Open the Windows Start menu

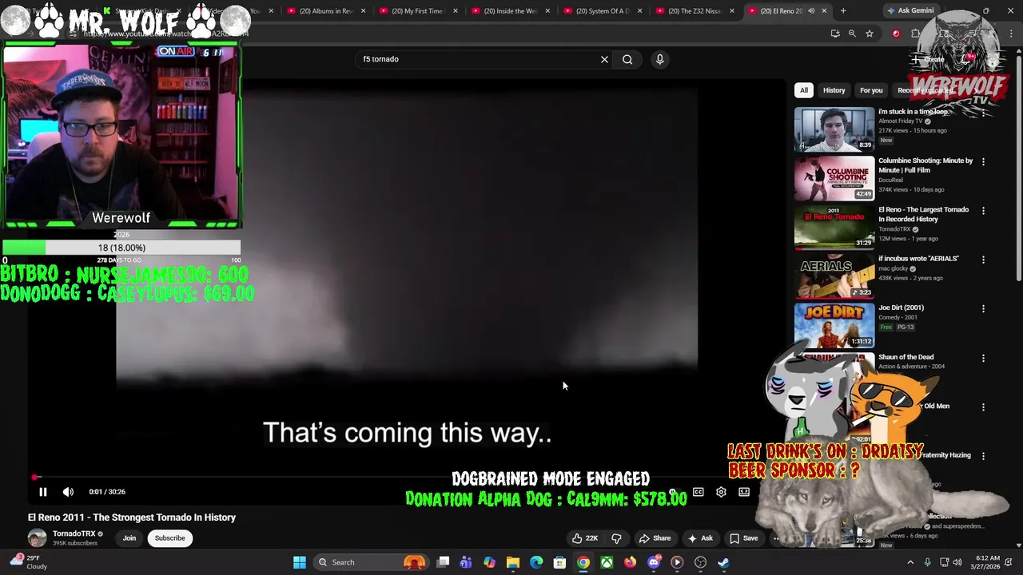tap(300, 562)
